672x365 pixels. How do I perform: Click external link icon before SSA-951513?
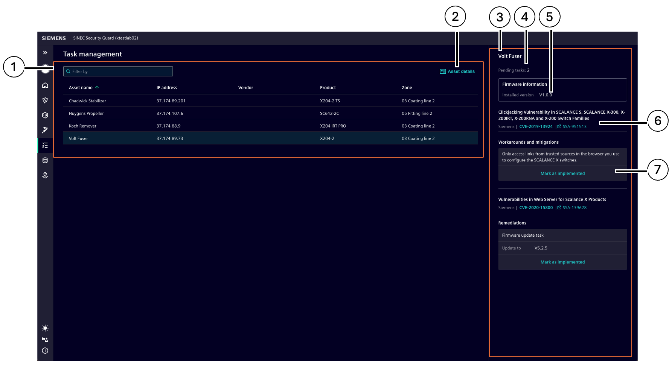tap(559, 126)
